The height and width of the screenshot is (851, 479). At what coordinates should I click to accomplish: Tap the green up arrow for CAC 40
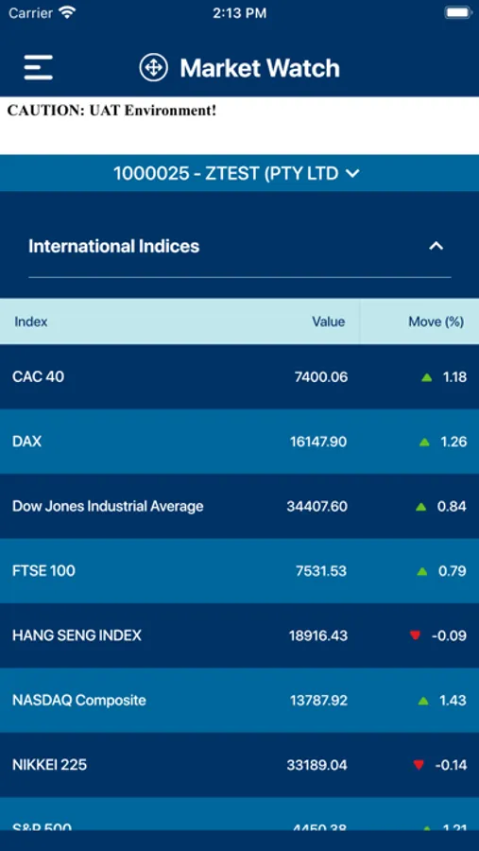tap(426, 376)
